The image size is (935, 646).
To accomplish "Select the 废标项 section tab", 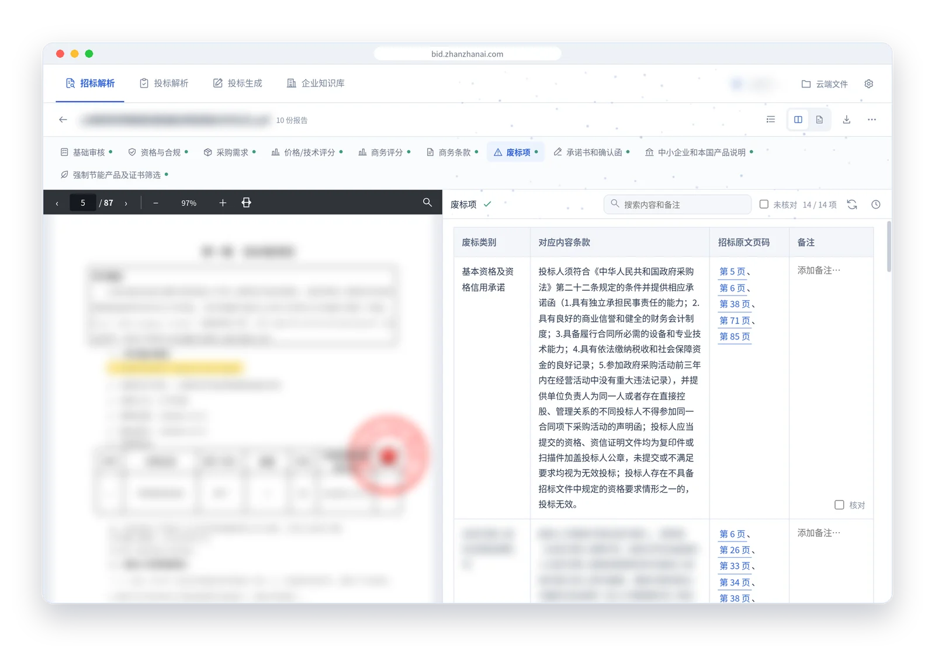I will 515,152.
